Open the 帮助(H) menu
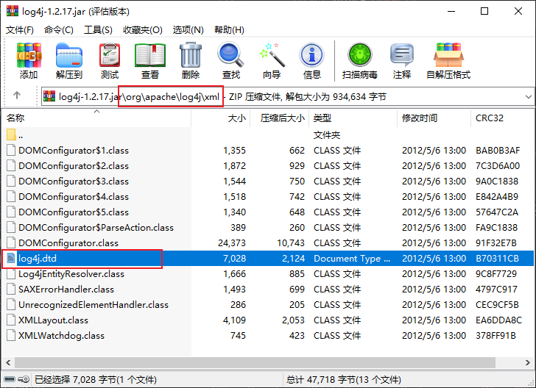Image resolution: width=536 pixels, height=388 pixels. click(230, 30)
